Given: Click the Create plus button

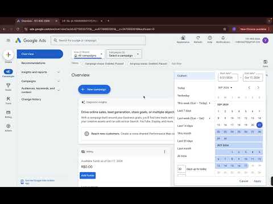Looking at the screenshot, I should 9,55.
